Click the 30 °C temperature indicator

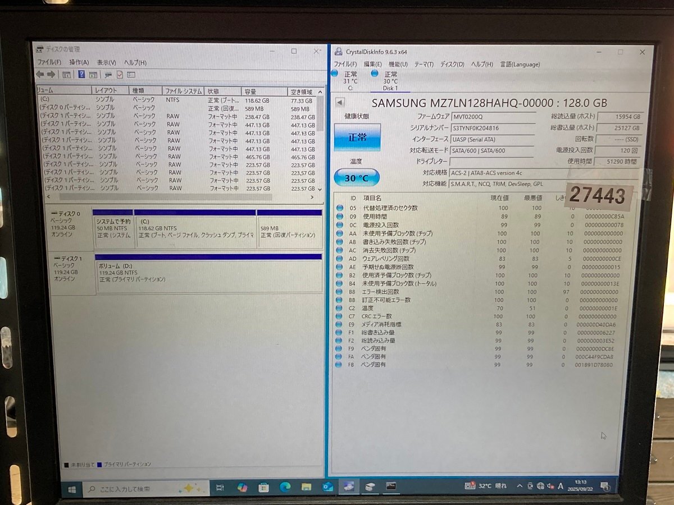click(357, 178)
